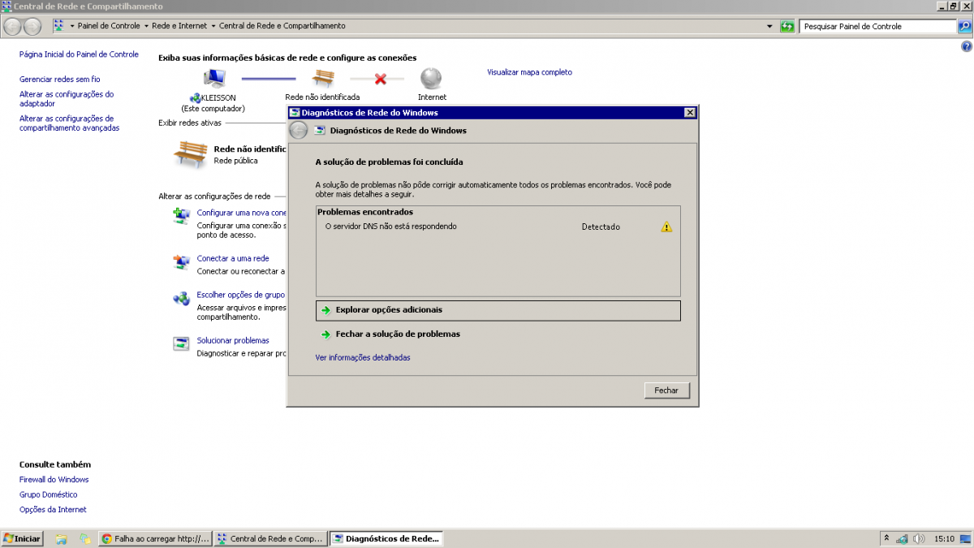Screen dimensions: 974x548
Task: Click the Rede não identificada label in network map
Action: pos(322,97)
